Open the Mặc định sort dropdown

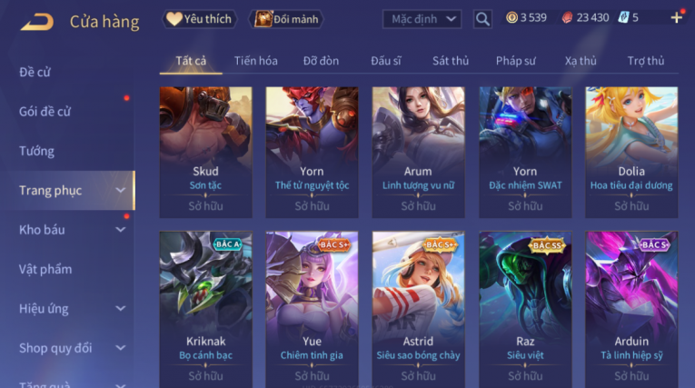coord(422,19)
